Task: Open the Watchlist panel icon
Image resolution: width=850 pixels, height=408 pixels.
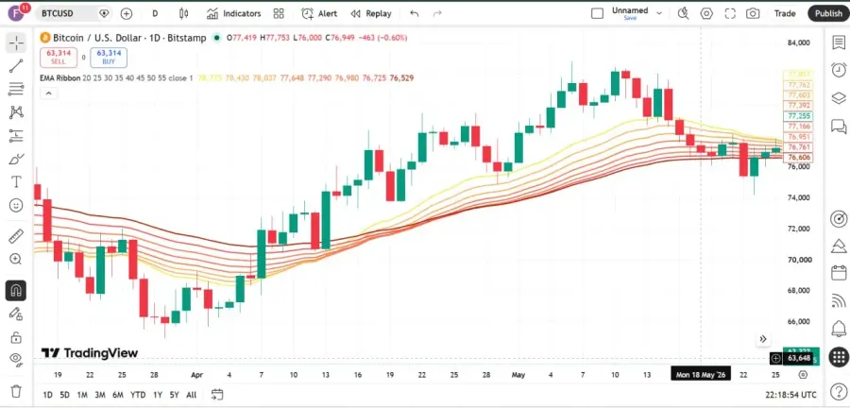Action: coord(839,42)
